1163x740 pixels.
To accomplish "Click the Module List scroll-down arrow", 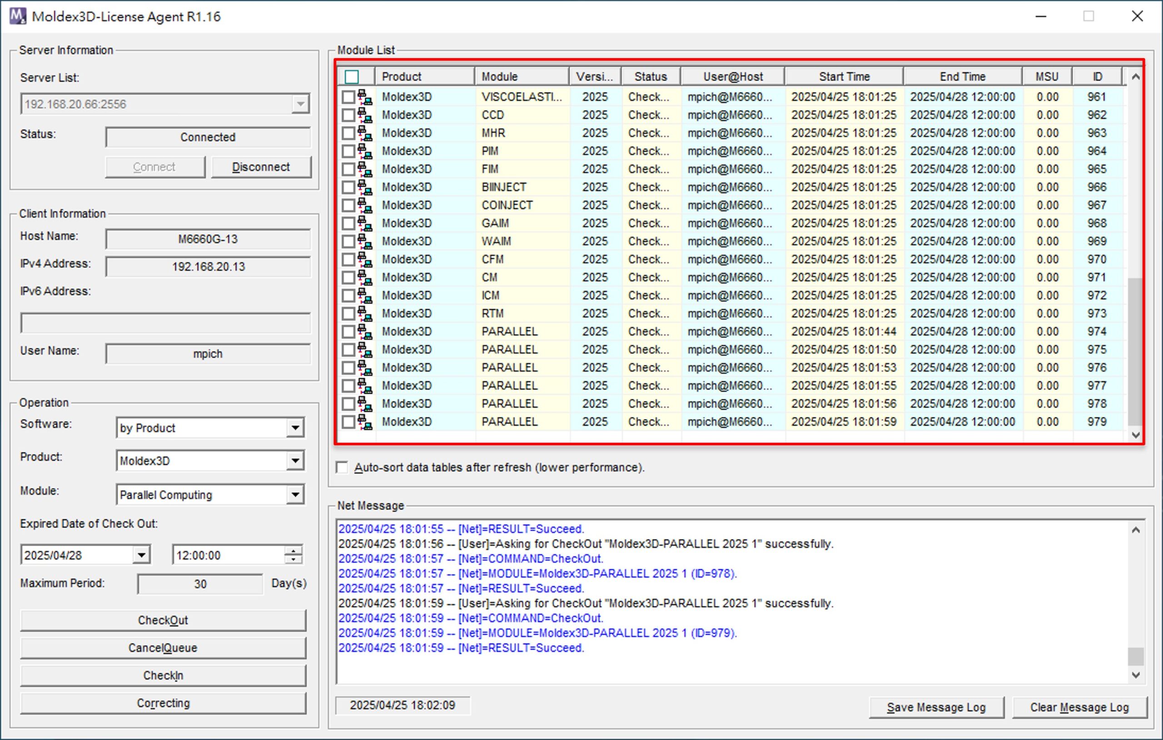I will click(x=1135, y=435).
